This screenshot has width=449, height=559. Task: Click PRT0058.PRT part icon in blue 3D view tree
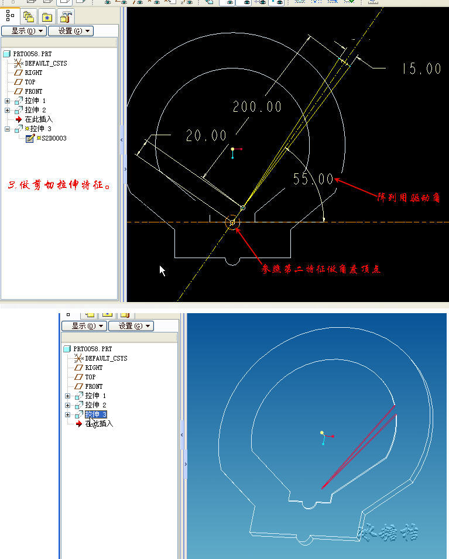[67, 349]
